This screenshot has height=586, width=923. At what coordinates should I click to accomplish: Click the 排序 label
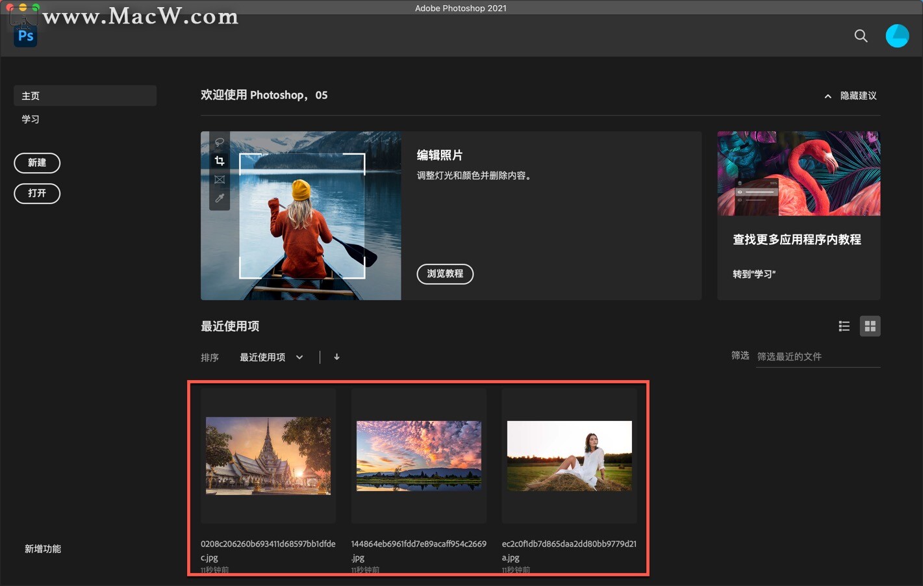point(210,357)
